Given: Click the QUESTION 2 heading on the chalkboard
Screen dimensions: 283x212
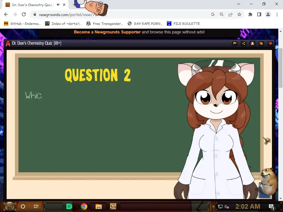Looking at the screenshot, I should [98, 75].
